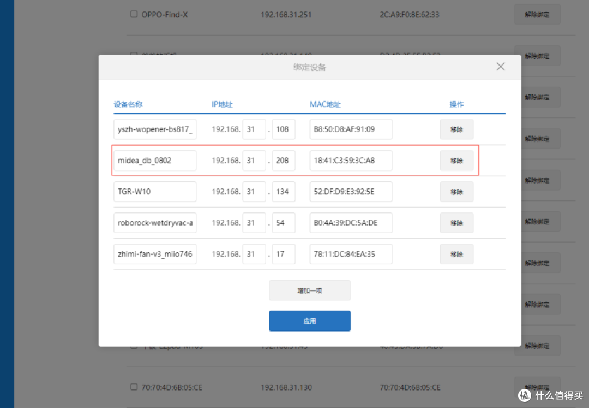
Task: Edit third IP octet in midea_db_0802 row
Action: click(x=254, y=161)
